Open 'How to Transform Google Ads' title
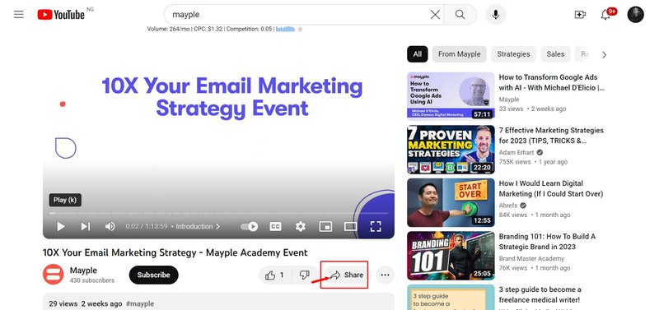 [x=551, y=82]
